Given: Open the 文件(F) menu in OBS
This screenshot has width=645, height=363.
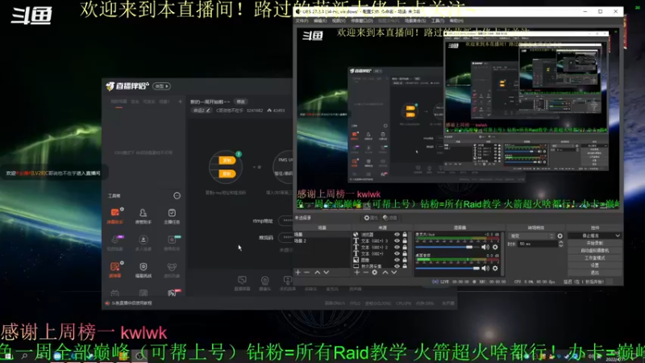Looking at the screenshot, I should pyautogui.click(x=302, y=21).
